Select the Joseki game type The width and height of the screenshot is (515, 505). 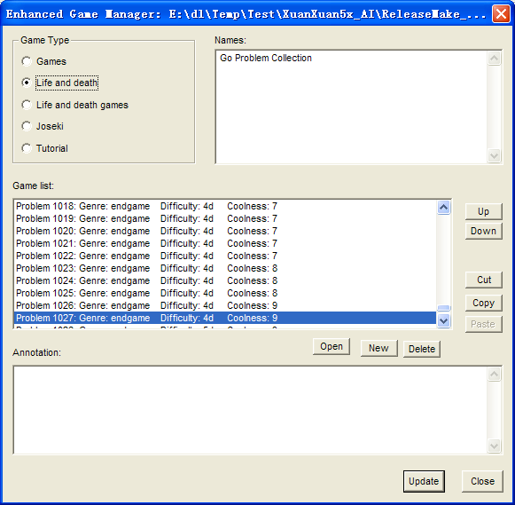(27, 126)
